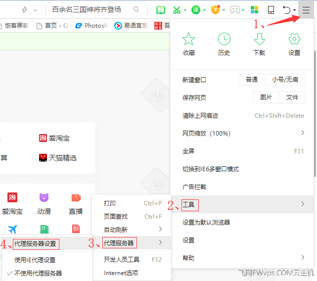Click 爱淘宝 link beside 天猫精选

(x=54, y=138)
